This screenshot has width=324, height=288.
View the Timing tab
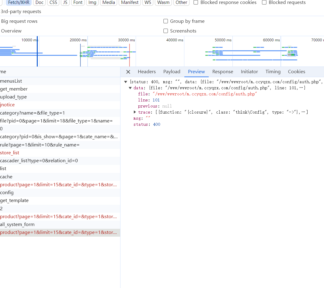click(273, 72)
